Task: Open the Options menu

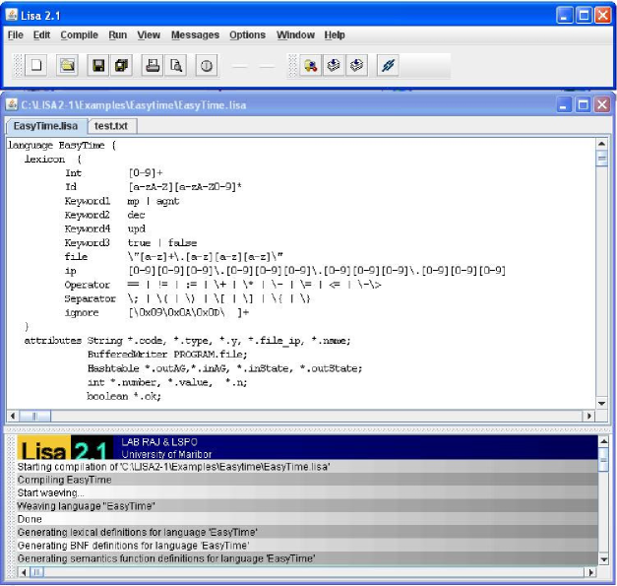Action: tap(247, 34)
